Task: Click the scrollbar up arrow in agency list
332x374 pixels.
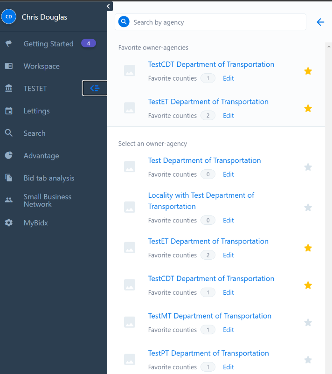Action: click(x=329, y=46)
